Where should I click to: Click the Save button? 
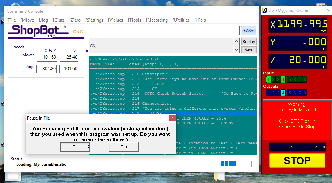pyautogui.click(x=249, y=50)
